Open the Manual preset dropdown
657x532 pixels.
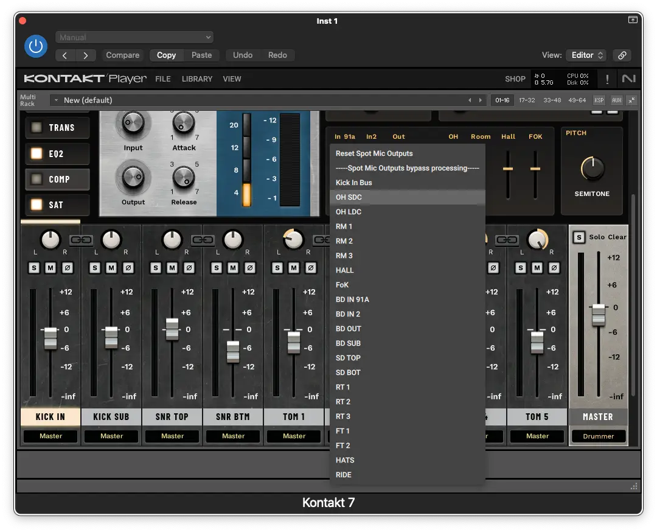coord(134,37)
